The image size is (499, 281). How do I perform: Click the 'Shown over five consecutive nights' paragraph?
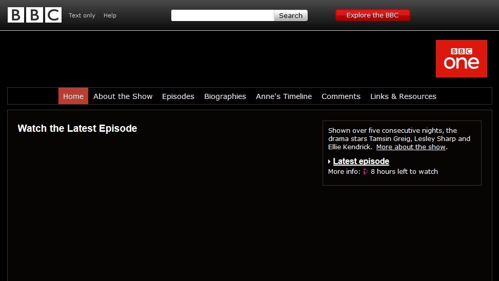tap(399, 139)
